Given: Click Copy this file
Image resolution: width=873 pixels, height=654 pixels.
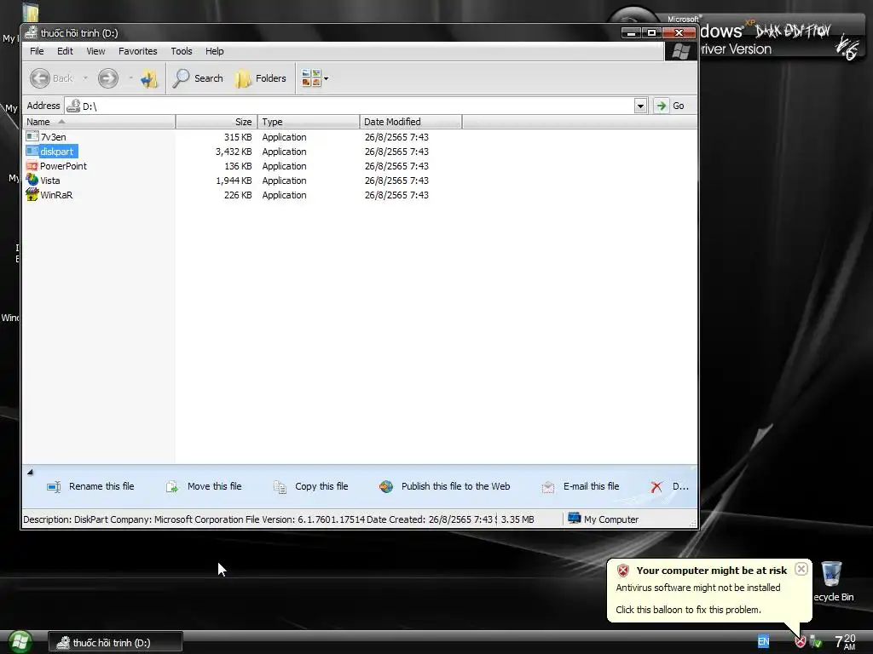Looking at the screenshot, I should coord(321,486).
